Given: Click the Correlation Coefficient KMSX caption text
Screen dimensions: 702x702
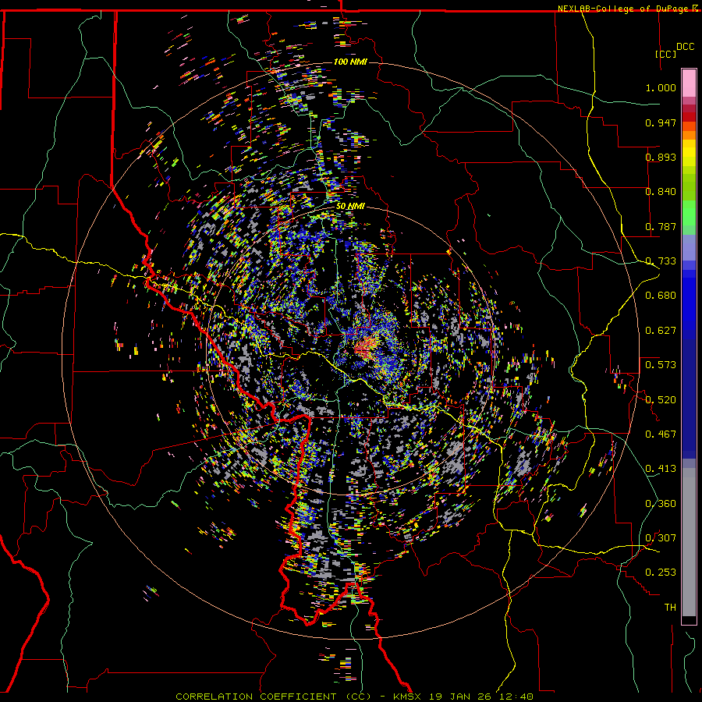Looking at the screenshot, I should pyautogui.click(x=354, y=697).
